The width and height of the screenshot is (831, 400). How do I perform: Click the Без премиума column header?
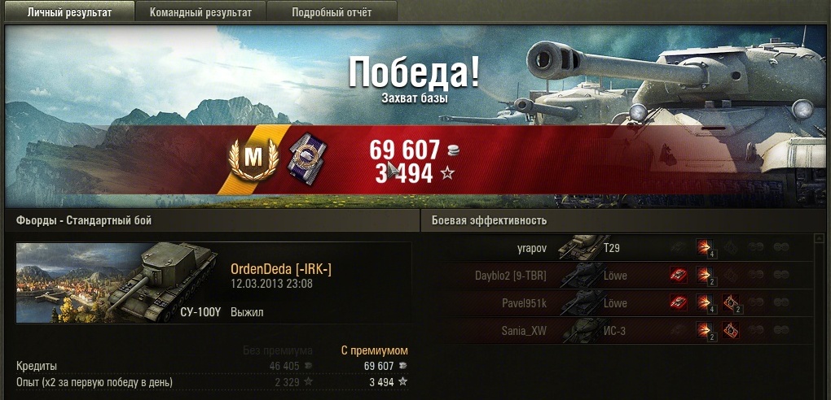pyautogui.click(x=278, y=350)
